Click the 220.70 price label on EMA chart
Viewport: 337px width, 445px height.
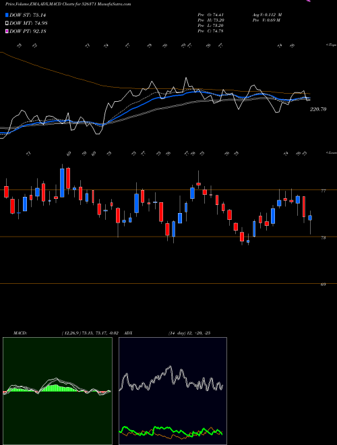click(318, 109)
